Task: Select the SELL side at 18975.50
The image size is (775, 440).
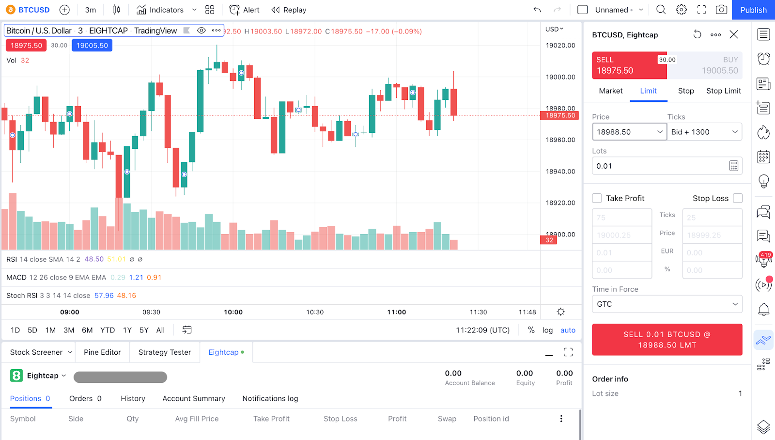Action: 629,65
